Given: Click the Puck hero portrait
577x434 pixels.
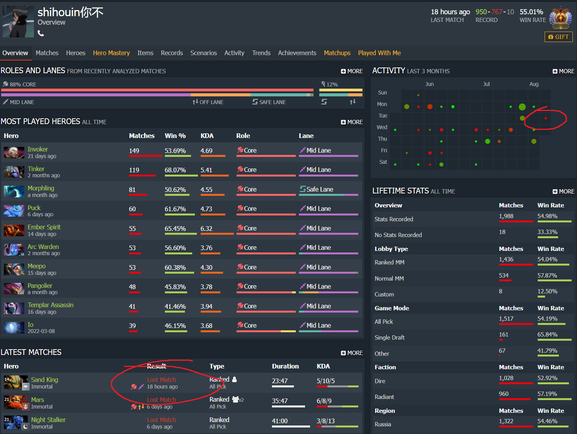Looking at the screenshot, I should (14, 211).
